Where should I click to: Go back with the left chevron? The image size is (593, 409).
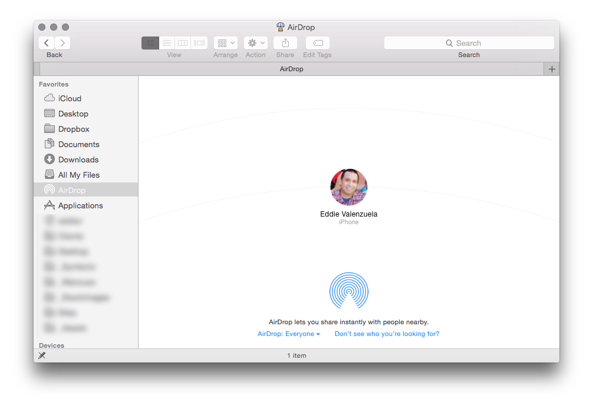click(x=47, y=43)
